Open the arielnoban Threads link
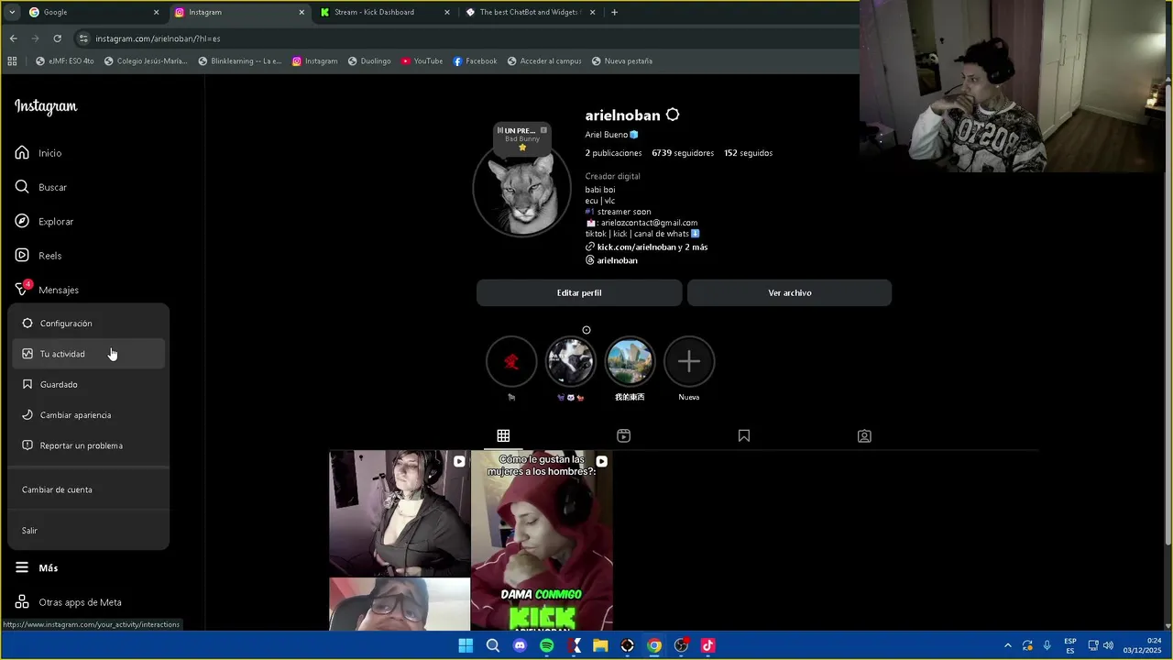Screen dimensions: 1173x660 (x=611, y=260)
